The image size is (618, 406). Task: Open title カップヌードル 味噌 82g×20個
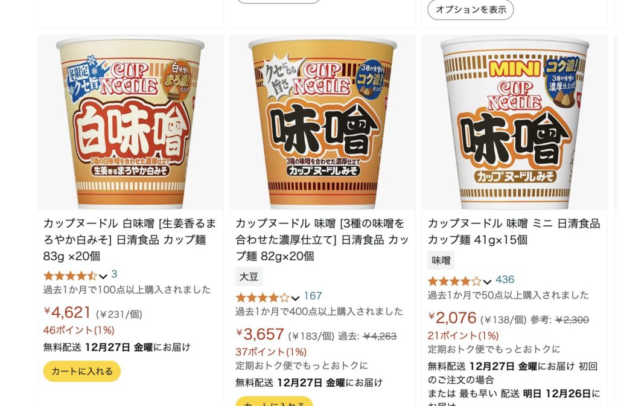click(x=322, y=240)
